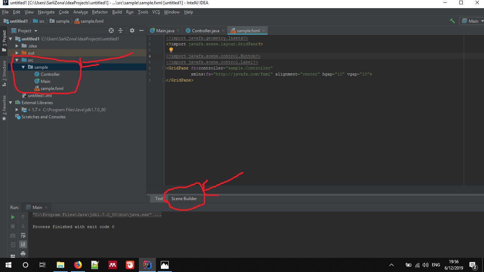The height and width of the screenshot is (272, 484).
Task: Switch to the Text editor tab
Action: (x=159, y=199)
